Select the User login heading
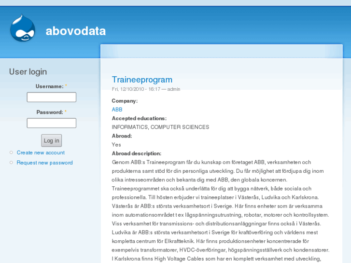This screenshot has height=263, width=351. (28, 71)
